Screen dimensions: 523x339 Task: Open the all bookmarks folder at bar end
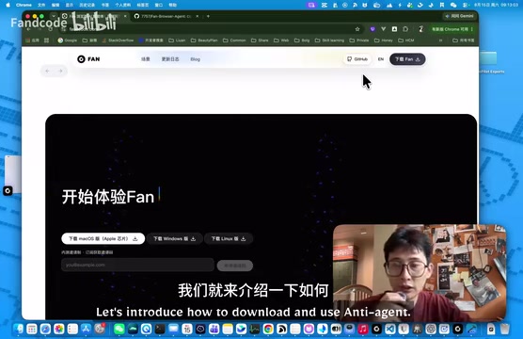pyautogui.click(x=464, y=40)
